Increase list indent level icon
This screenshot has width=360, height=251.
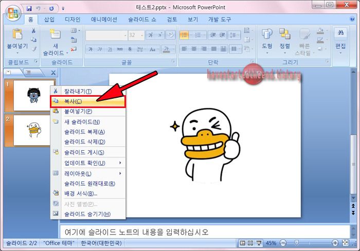click(x=222, y=35)
